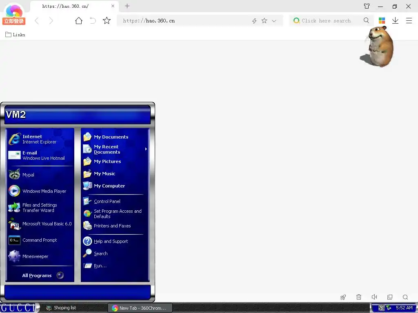
Task: Launch Minesweeper
Action: coord(40,256)
